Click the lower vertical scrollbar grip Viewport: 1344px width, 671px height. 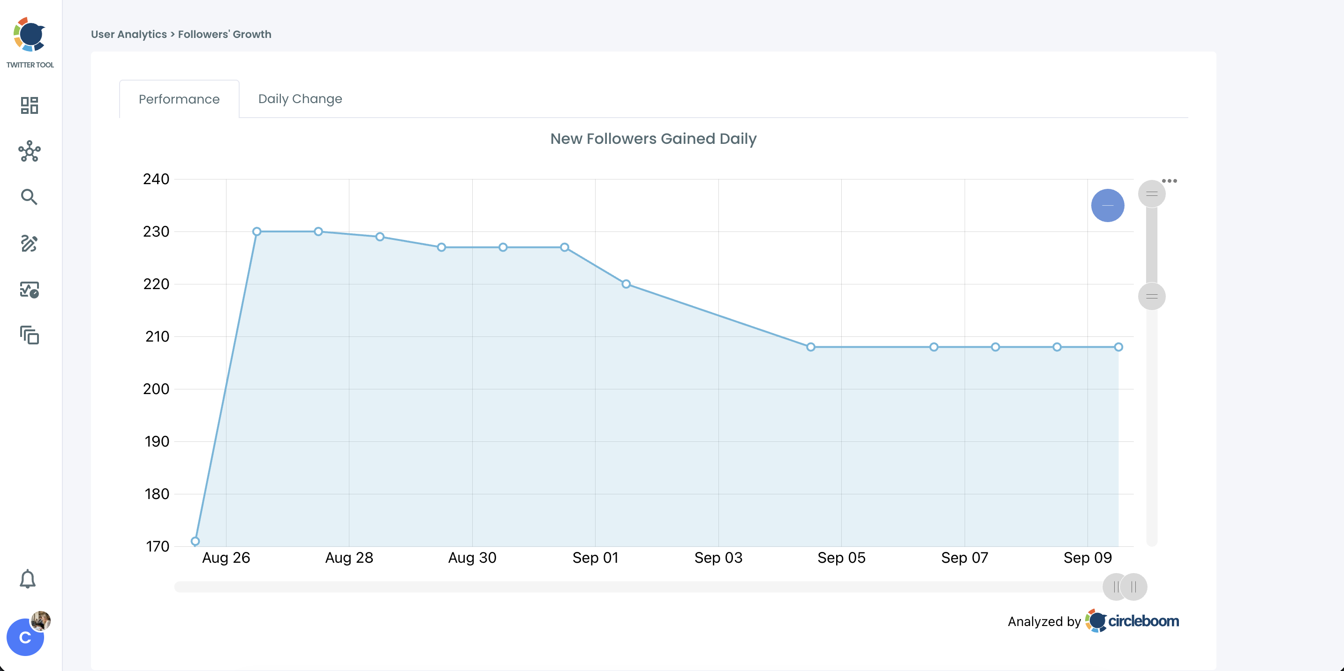[x=1151, y=296]
